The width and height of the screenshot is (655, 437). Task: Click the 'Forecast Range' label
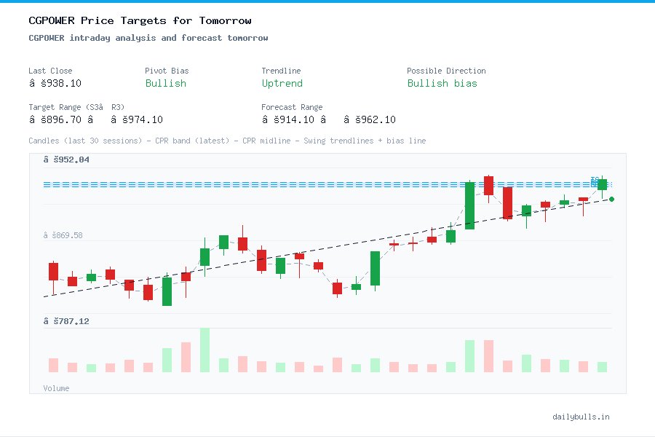tap(292, 107)
